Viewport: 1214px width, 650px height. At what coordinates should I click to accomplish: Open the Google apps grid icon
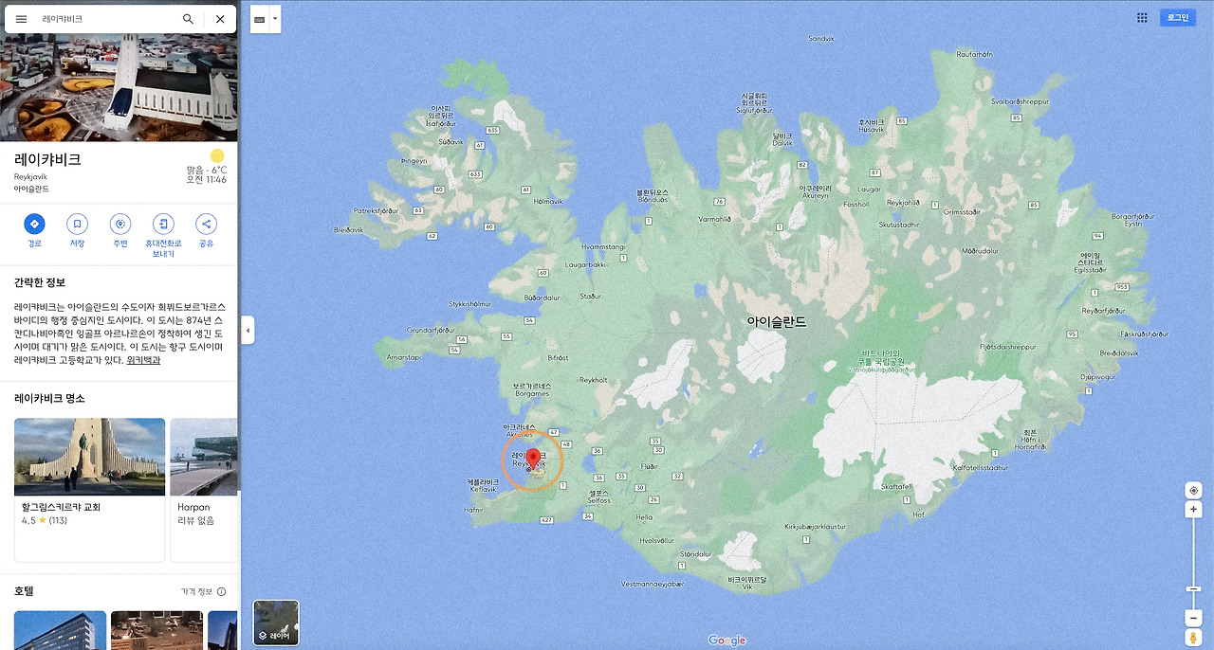(x=1142, y=18)
